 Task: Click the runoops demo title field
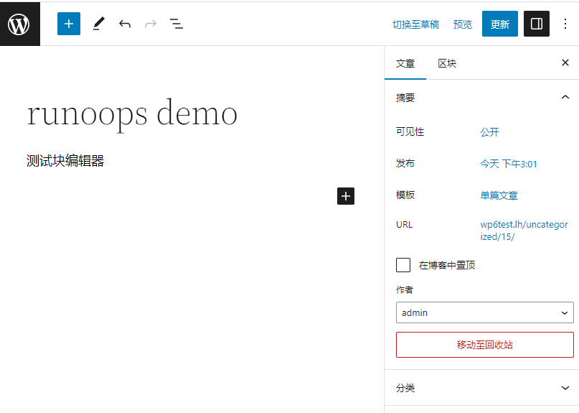coord(132,113)
